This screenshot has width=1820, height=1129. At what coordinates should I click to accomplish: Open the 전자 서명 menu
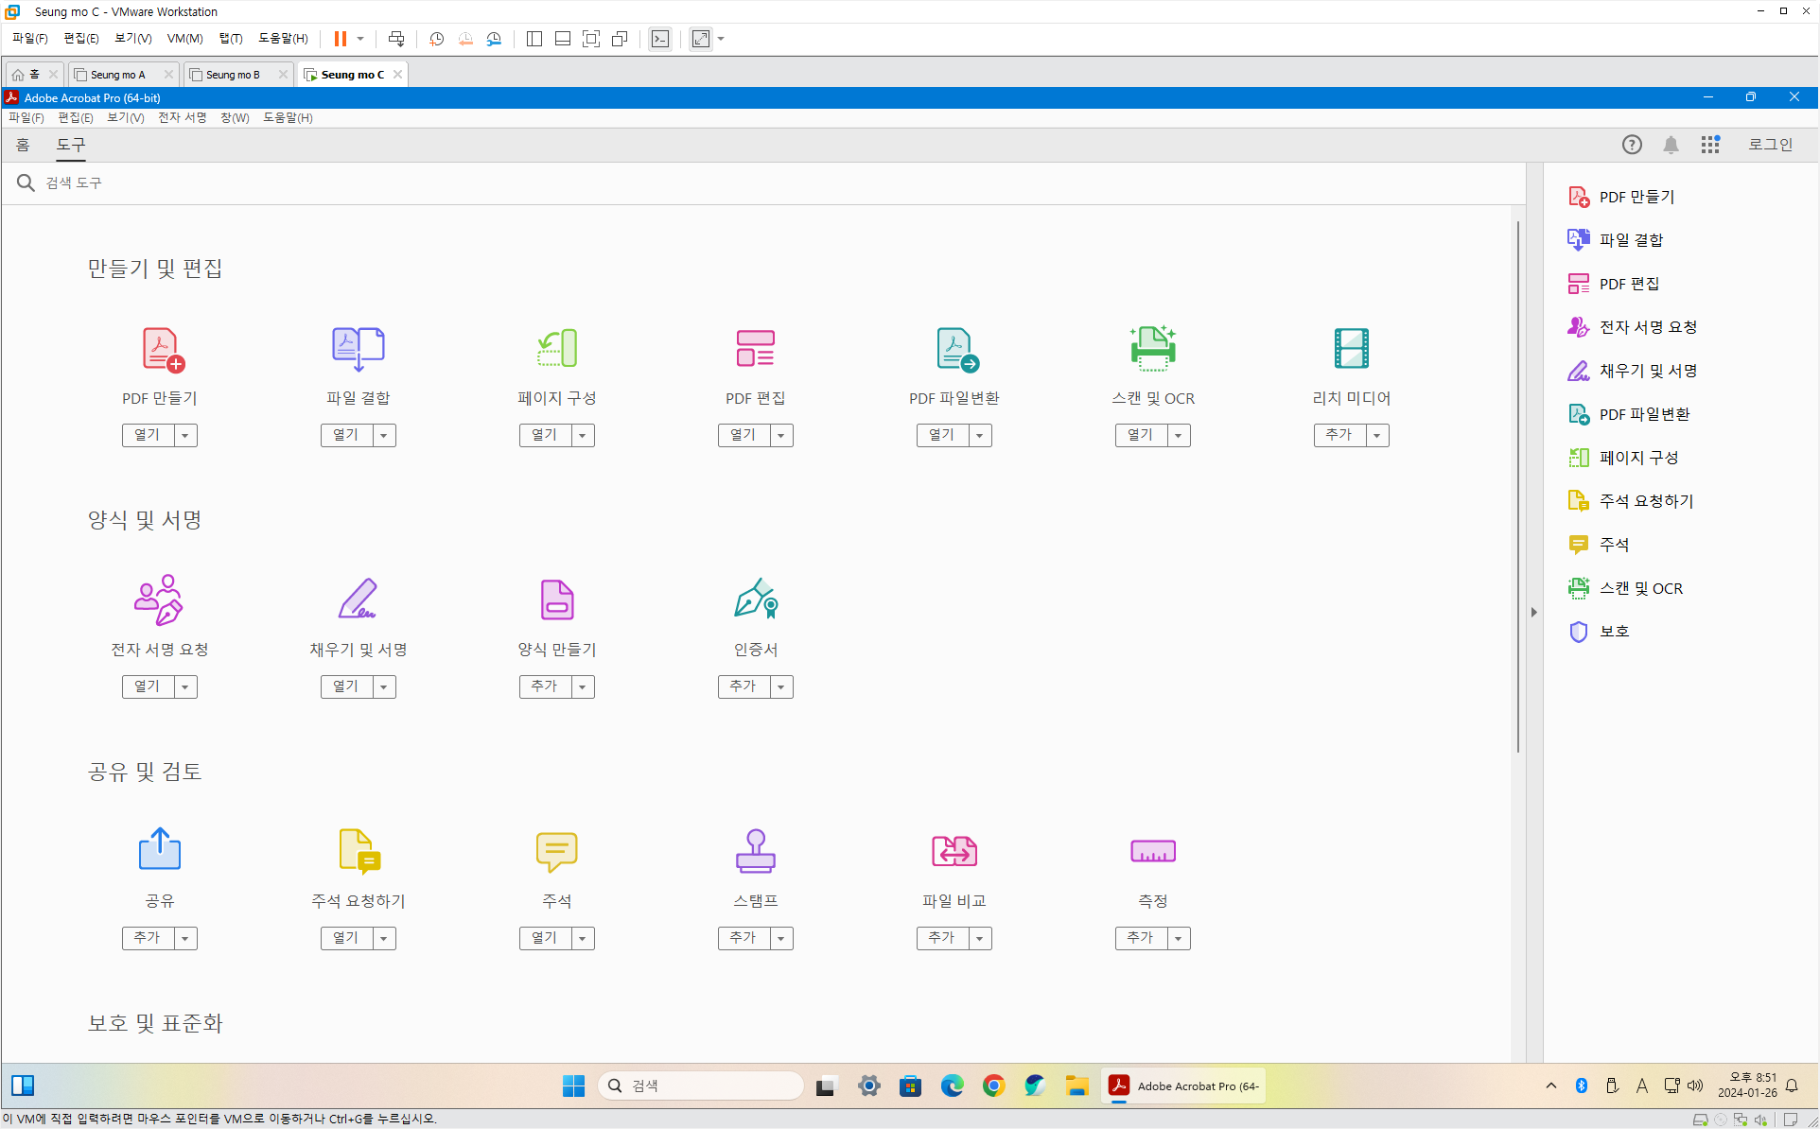tap(182, 117)
